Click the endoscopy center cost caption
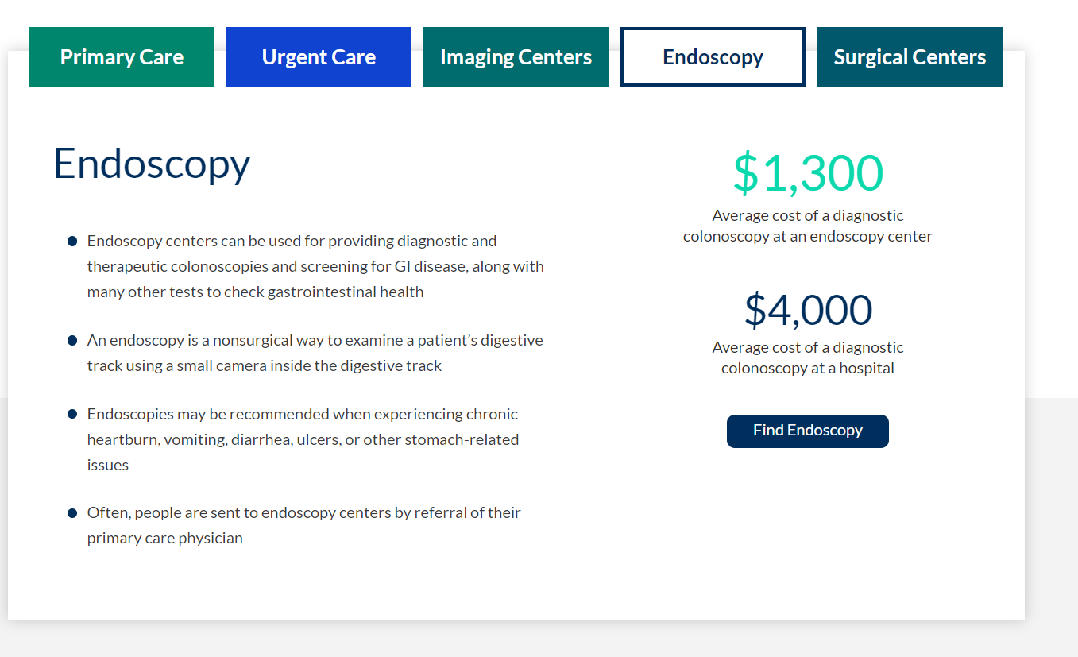This screenshot has height=657, width=1078. (807, 226)
